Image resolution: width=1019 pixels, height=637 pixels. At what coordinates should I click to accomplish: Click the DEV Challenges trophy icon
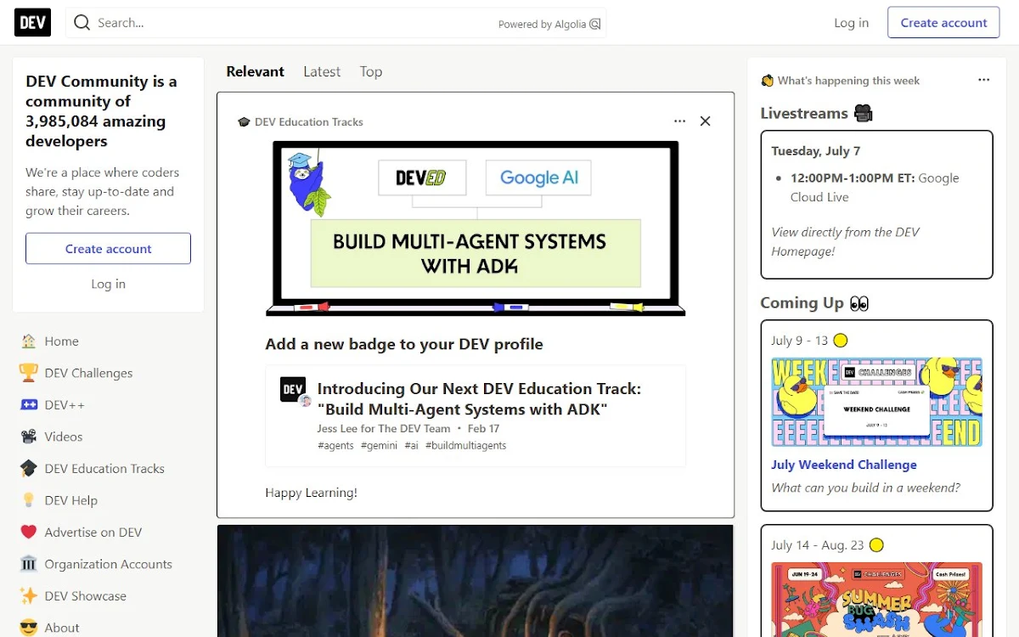click(x=29, y=373)
